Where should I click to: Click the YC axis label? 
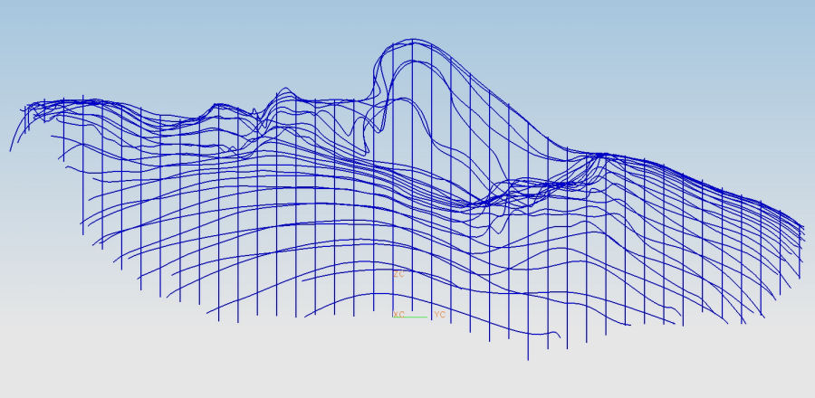[x=439, y=315]
